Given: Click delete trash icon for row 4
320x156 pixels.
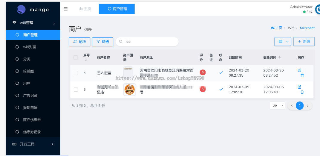Looking at the screenshot, I should click(302, 75).
